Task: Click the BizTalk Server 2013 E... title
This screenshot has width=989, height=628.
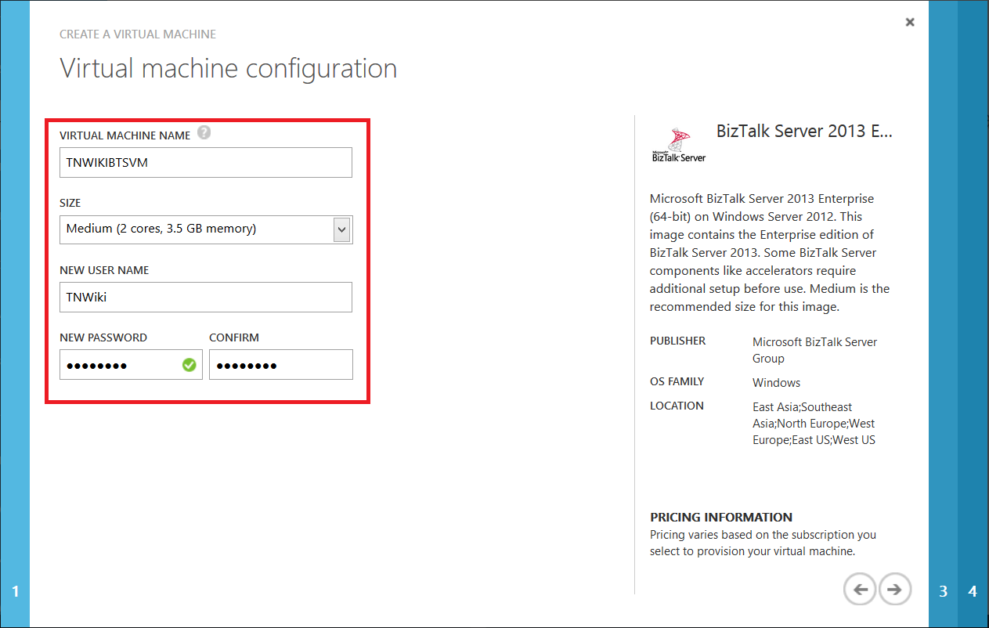Action: coord(804,131)
